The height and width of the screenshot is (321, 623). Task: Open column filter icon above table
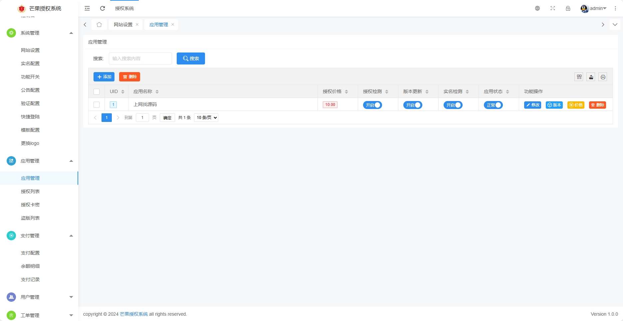pos(579,77)
